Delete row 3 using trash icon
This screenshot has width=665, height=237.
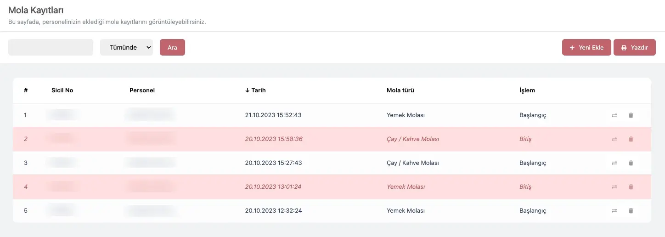pyautogui.click(x=631, y=163)
